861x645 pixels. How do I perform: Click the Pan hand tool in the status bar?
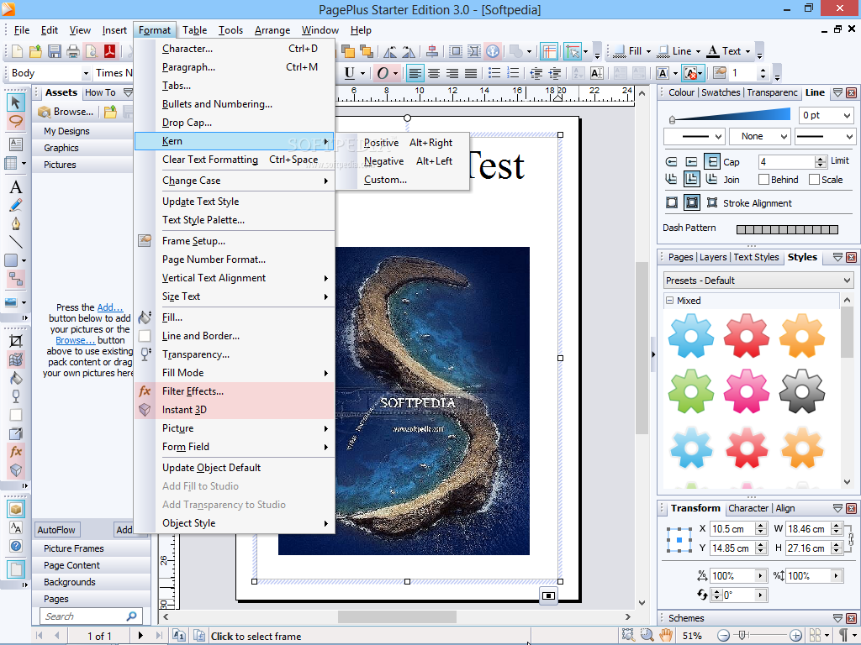[666, 635]
